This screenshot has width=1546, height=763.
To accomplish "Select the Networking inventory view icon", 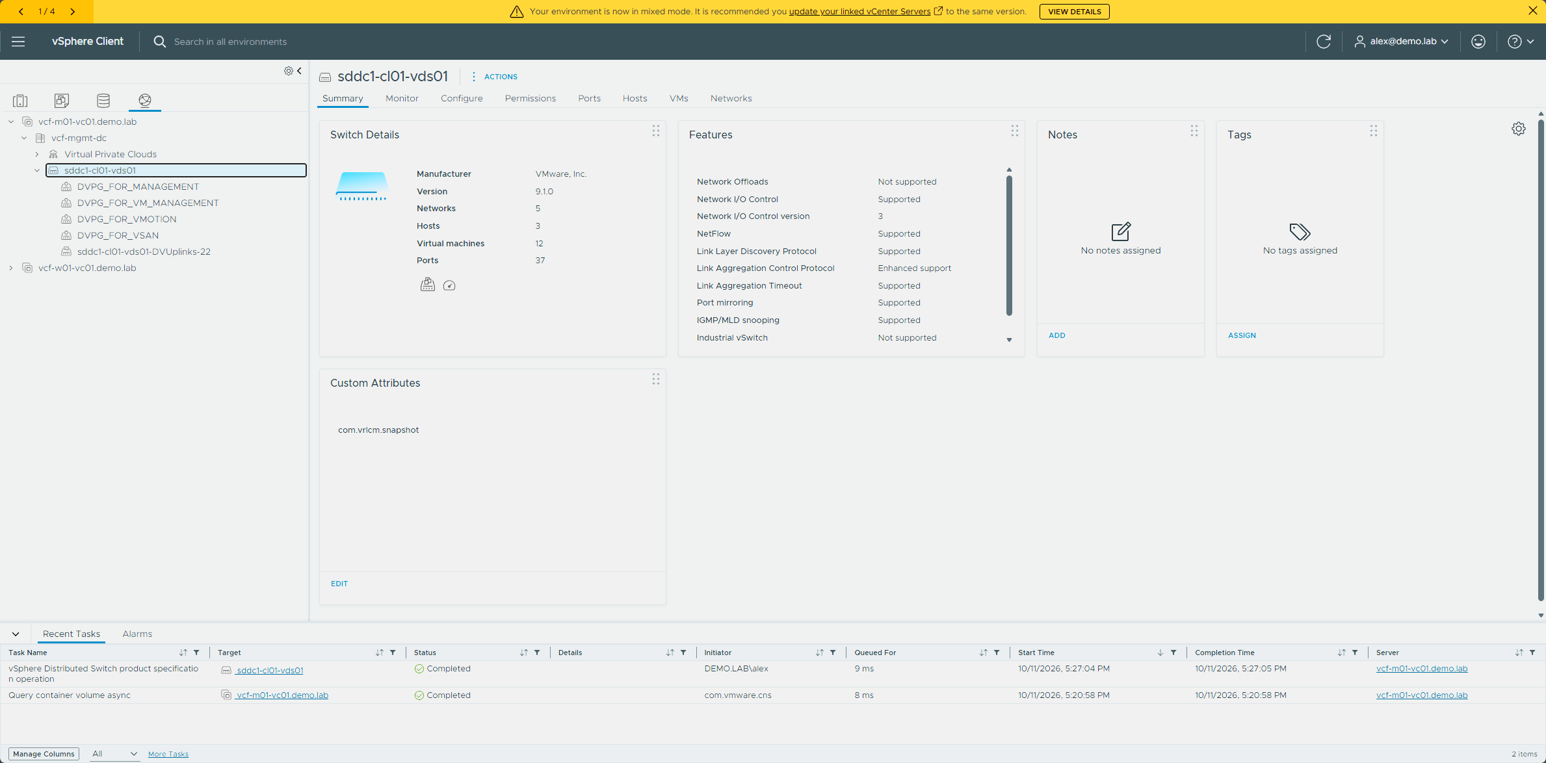I will coord(145,101).
